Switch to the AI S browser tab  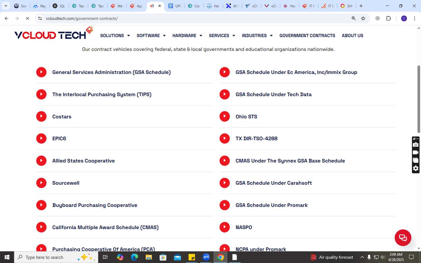(x=232, y=6)
